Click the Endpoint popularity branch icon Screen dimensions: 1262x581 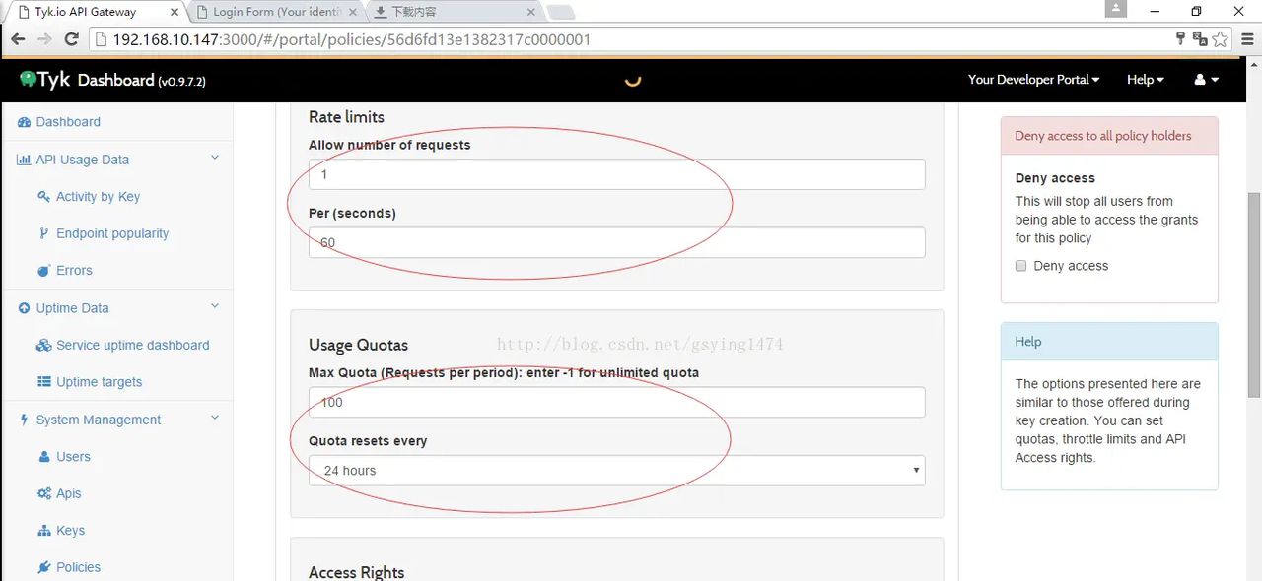pyautogui.click(x=43, y=233)
